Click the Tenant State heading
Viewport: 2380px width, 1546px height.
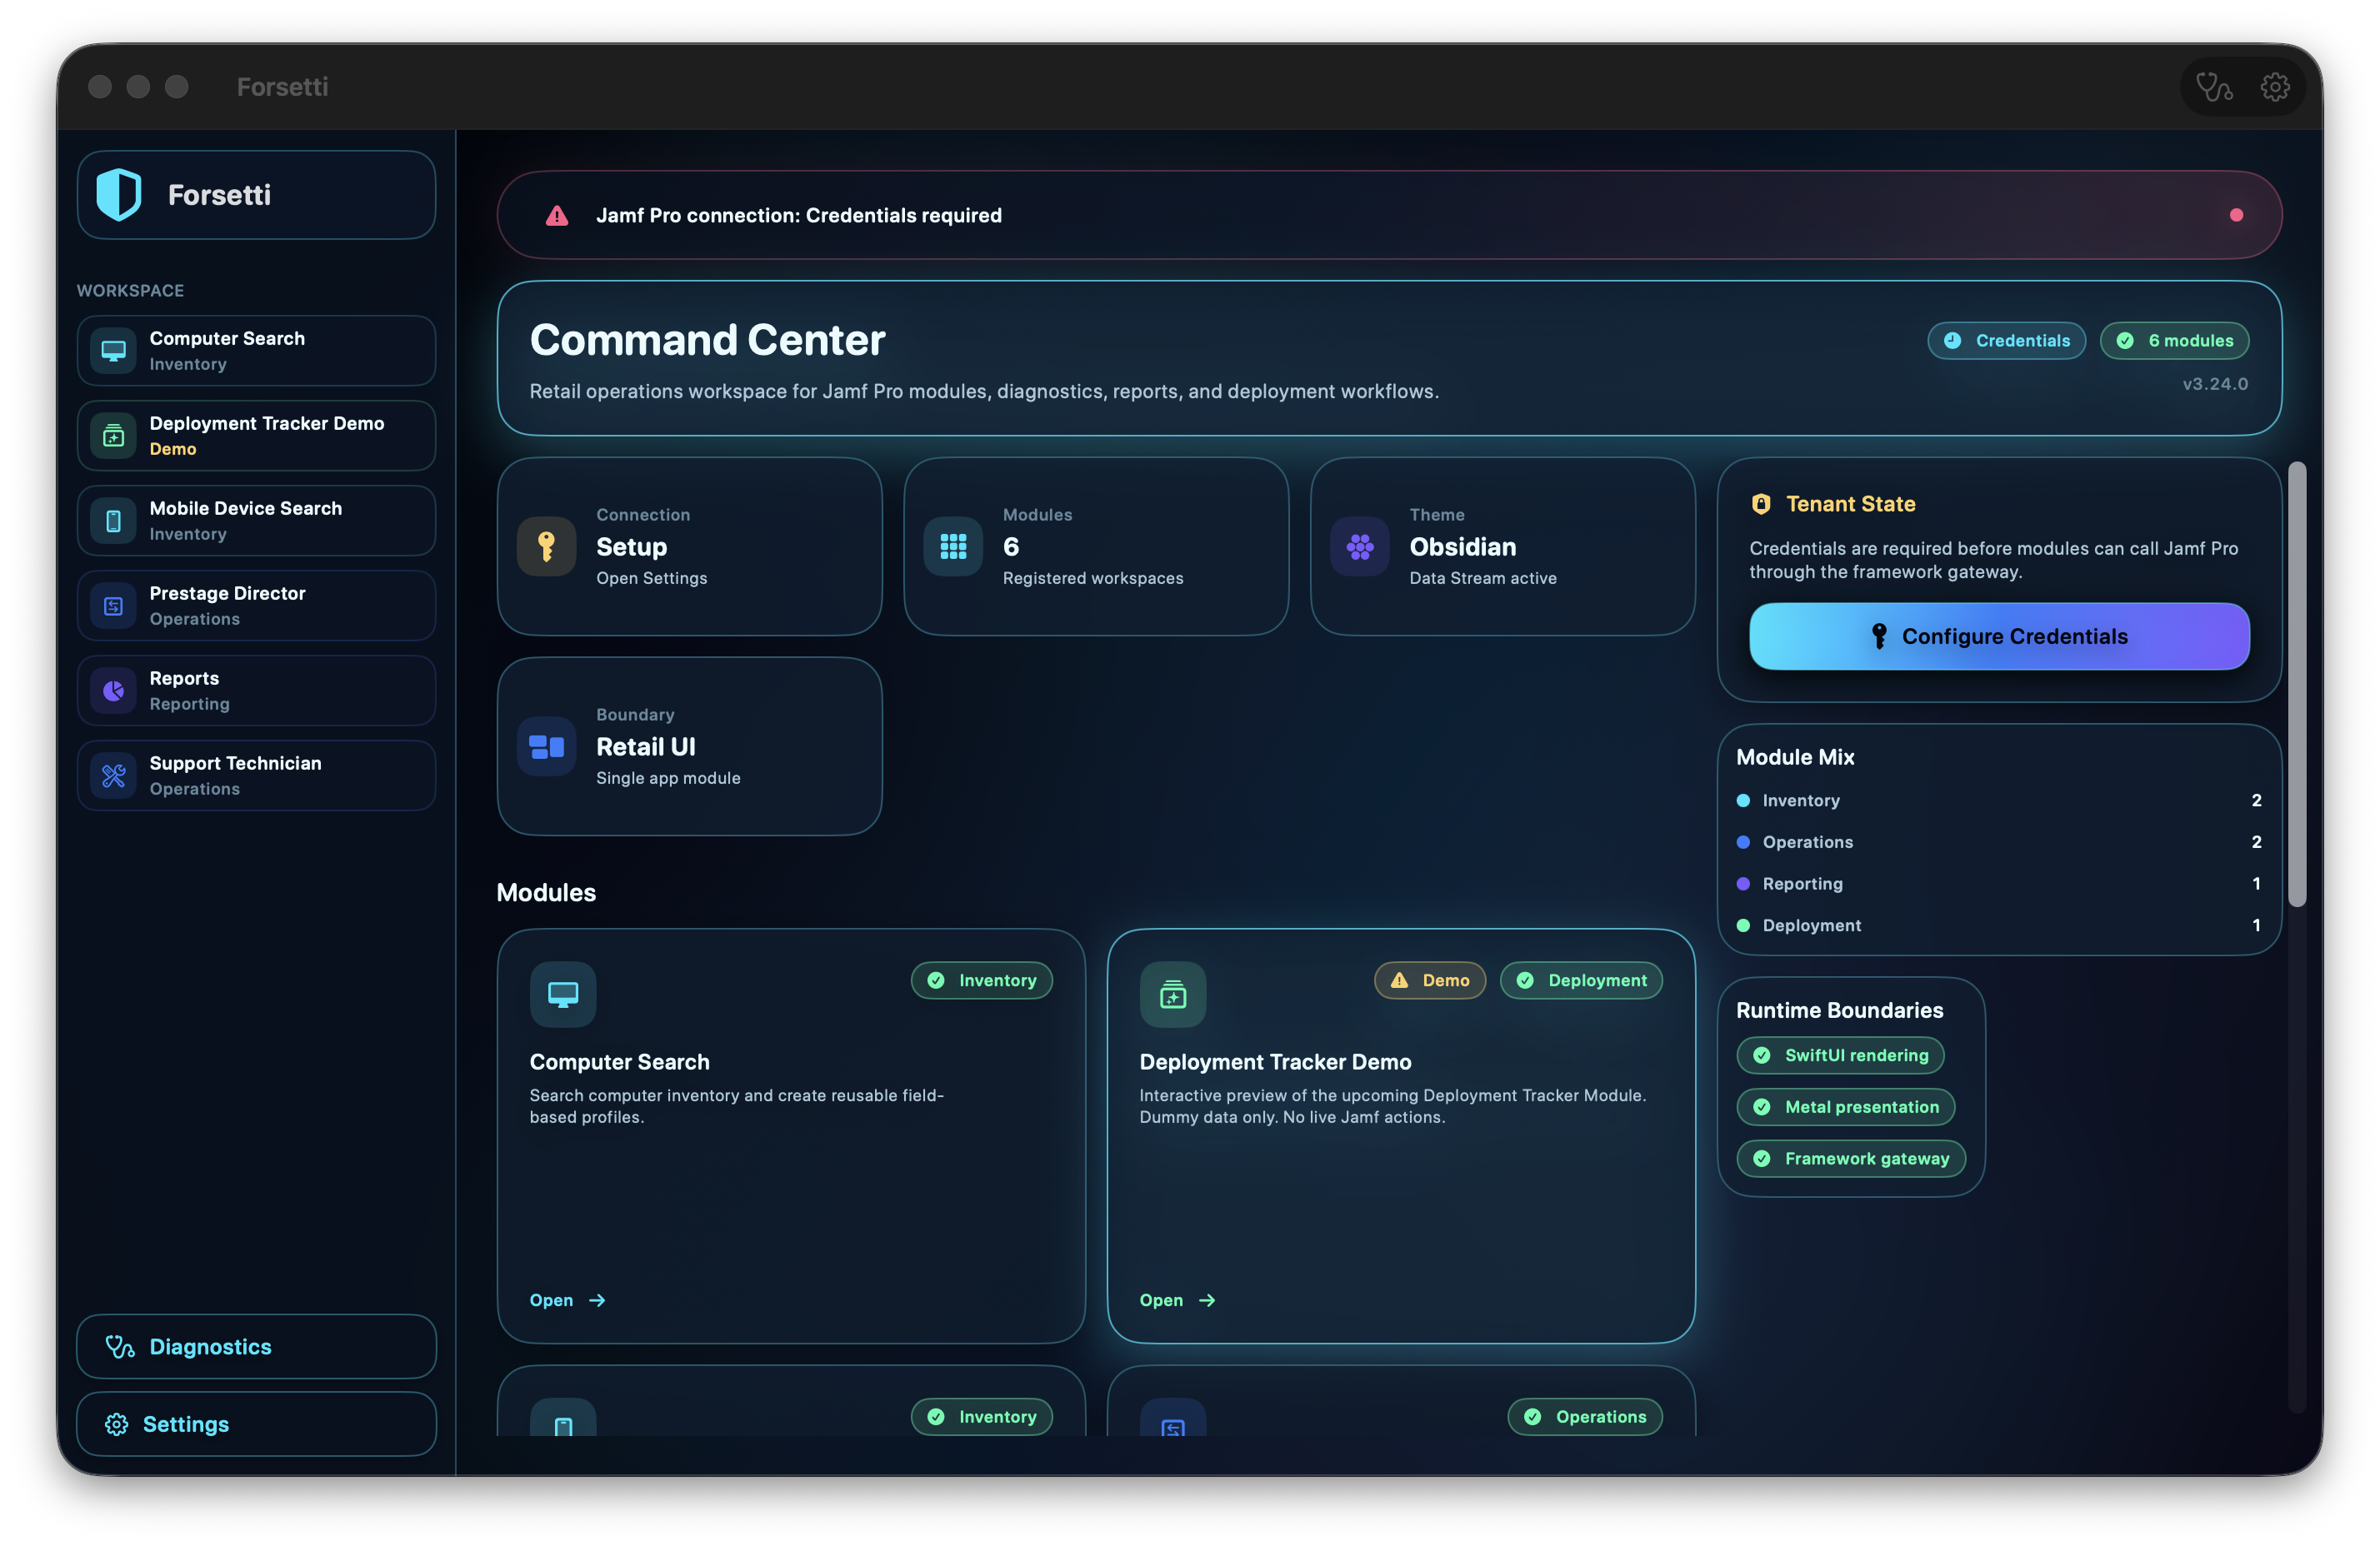click(1851, 504)
